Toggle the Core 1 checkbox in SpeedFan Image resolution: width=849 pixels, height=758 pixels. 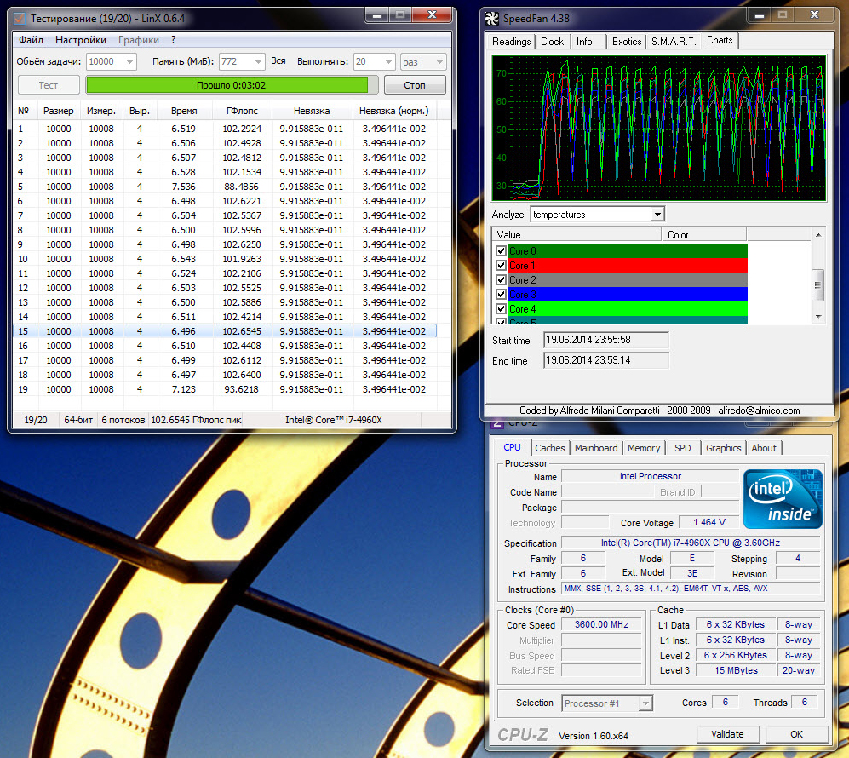(501, 266)
